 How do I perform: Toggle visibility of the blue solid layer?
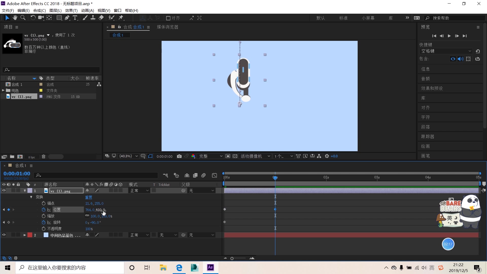[x=4, y=235]
